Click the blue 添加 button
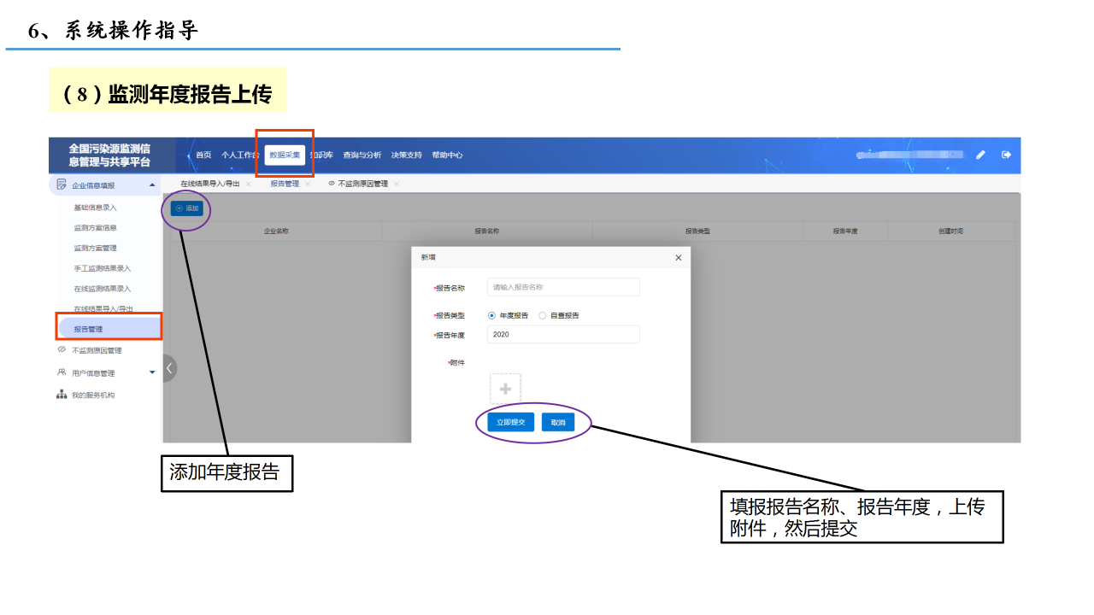Screen dimensions: 1094x615 186,208
